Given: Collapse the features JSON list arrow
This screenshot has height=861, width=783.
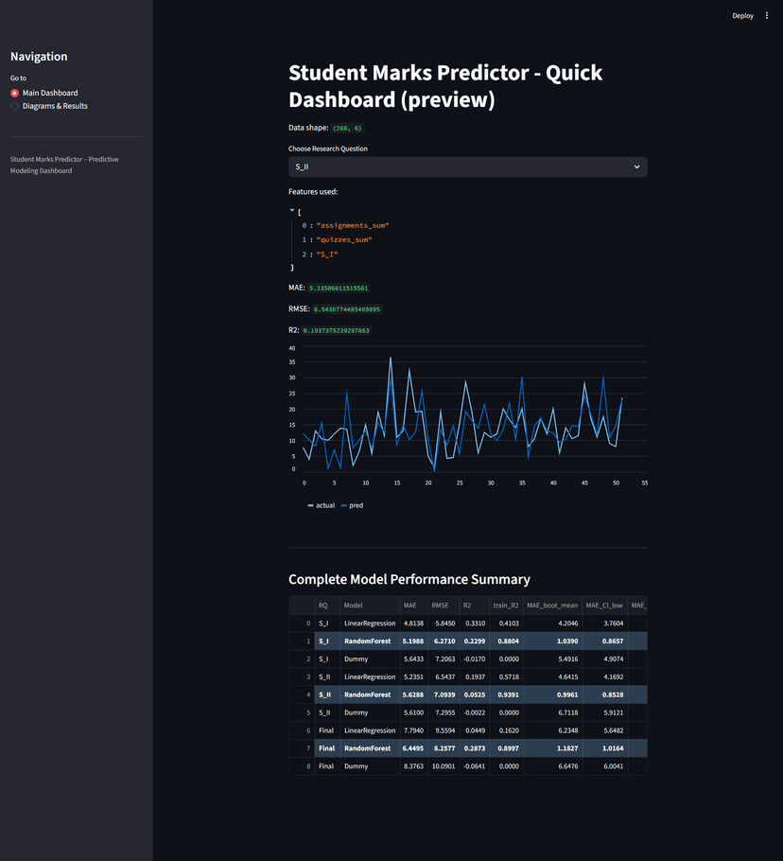Looking at the screenshot, I should point(292,210).
